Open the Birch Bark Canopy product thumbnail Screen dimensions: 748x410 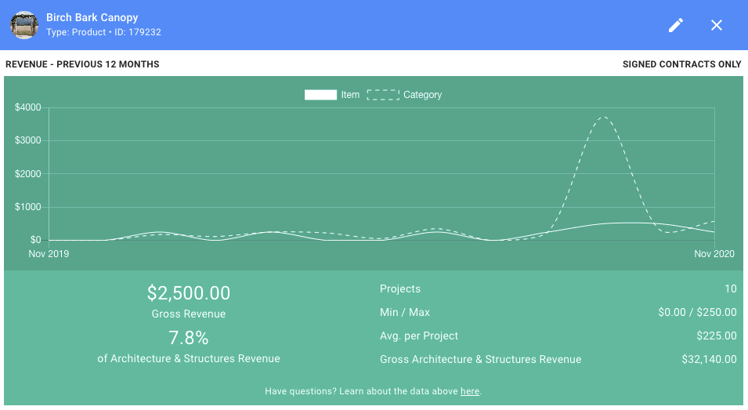[x=24, y=25]
